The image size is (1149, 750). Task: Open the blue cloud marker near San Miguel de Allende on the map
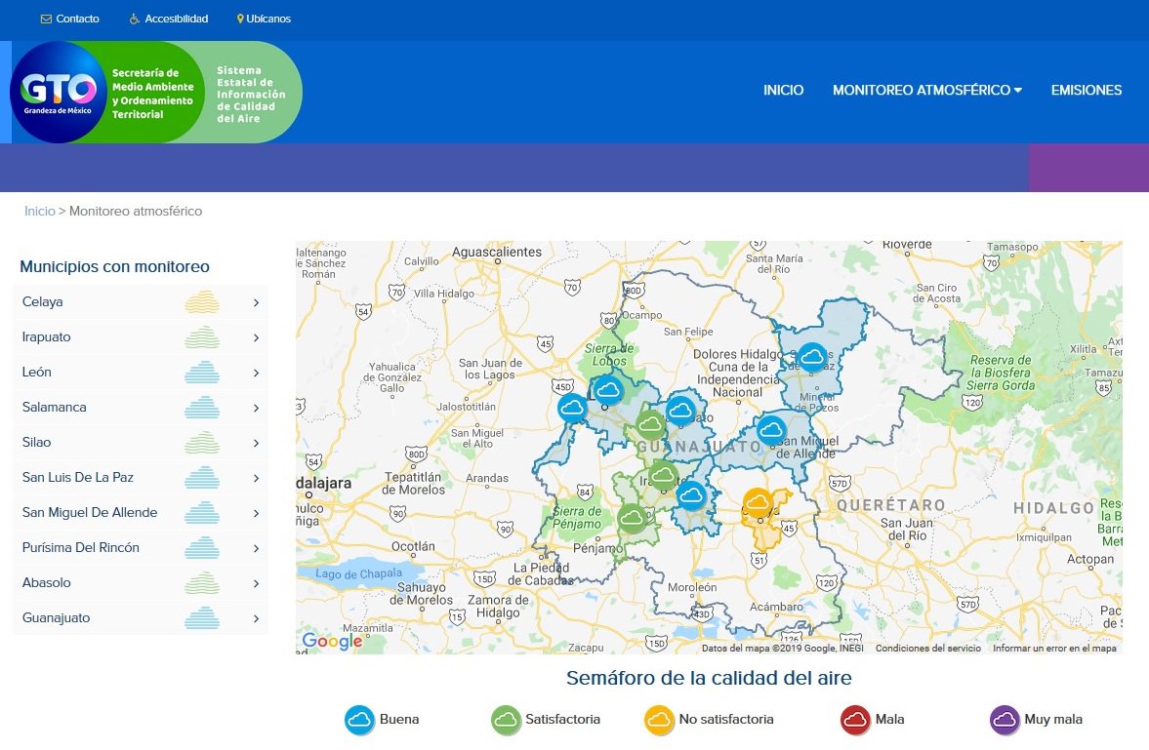coord(771,430)
